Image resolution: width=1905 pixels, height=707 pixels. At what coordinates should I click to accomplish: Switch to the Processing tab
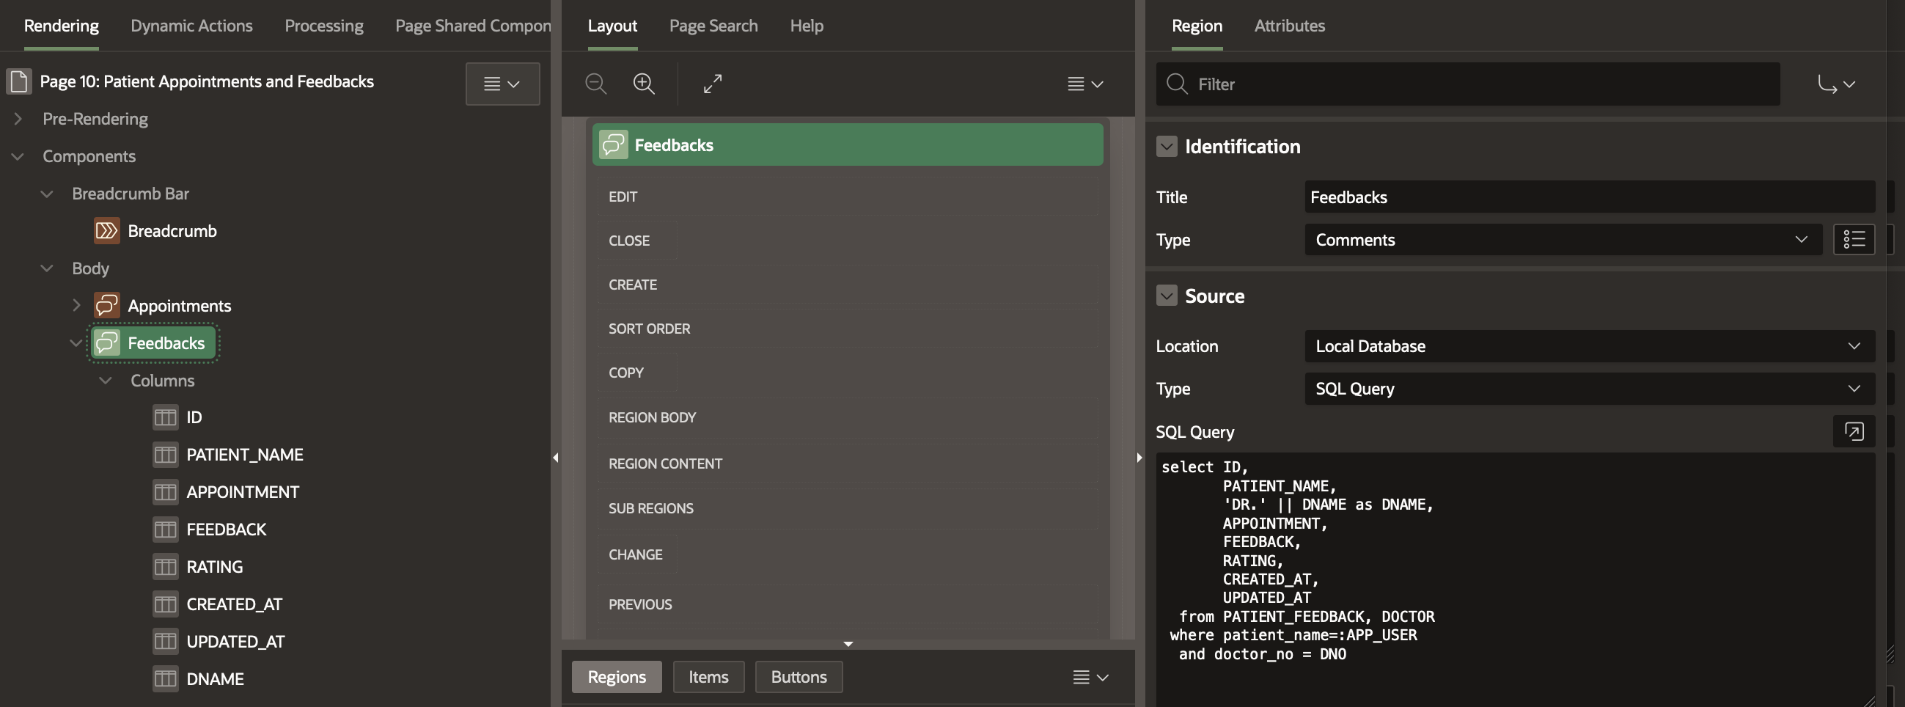point(324,26)
